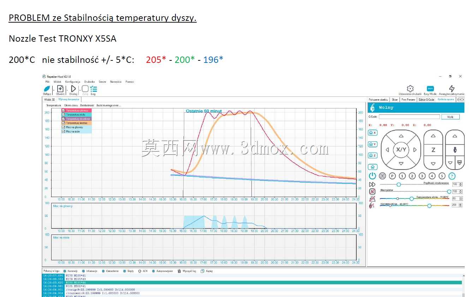Home the X axis

coord(373,133)
